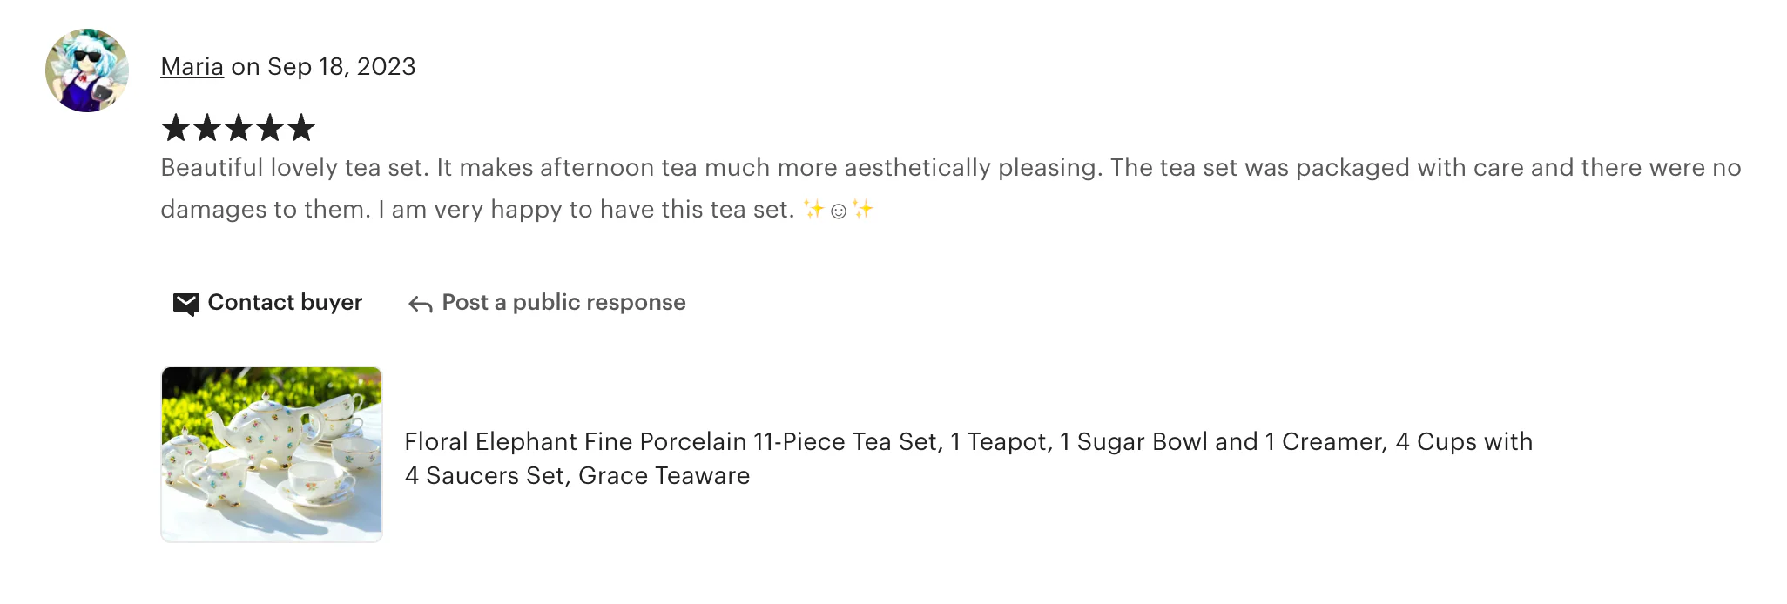
Task: Click the envelope icon beside Contact buyer
Action: pyautogui.click(x=185, y=303)
